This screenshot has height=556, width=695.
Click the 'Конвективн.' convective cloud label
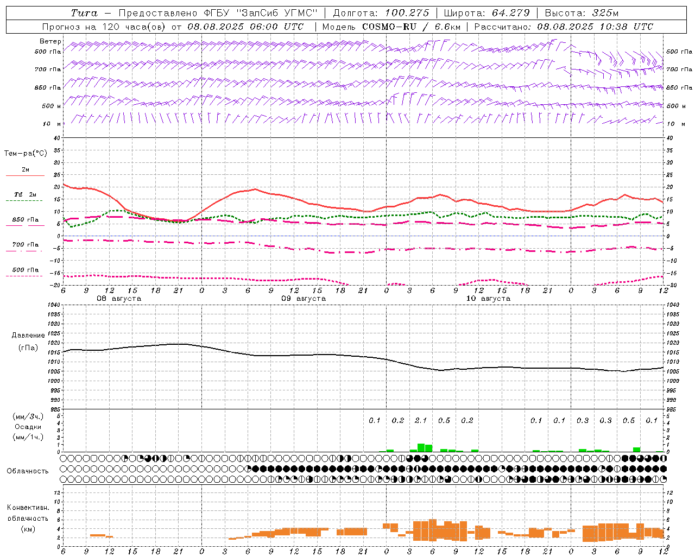(28, 508)
